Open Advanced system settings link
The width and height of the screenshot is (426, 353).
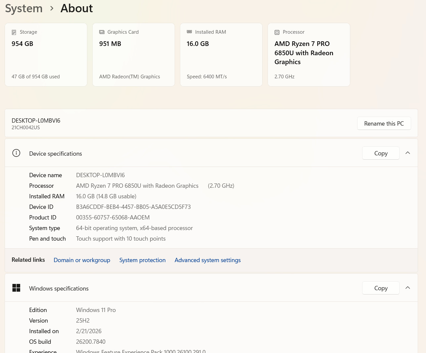pyautogui.click(x=208, y=260)
